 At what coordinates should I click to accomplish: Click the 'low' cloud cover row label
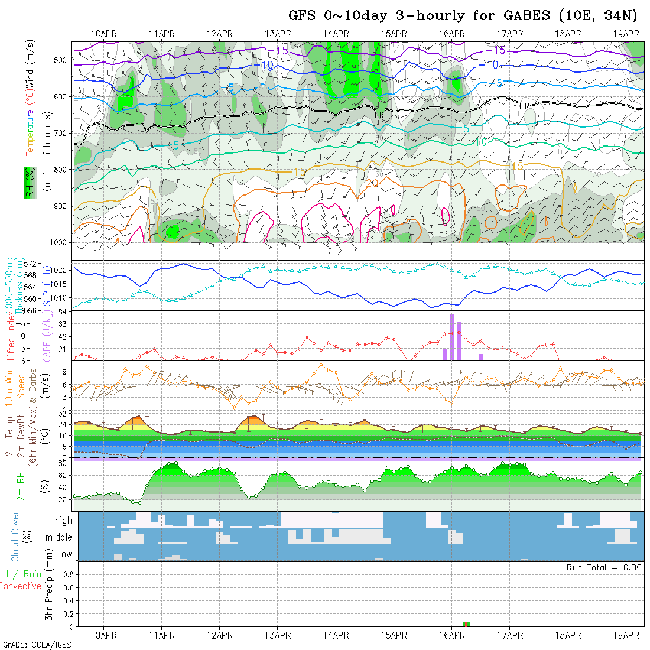[x=66, y=554]
